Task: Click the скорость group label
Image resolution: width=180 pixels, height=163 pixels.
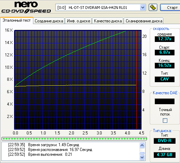Action: pos(161,29)
